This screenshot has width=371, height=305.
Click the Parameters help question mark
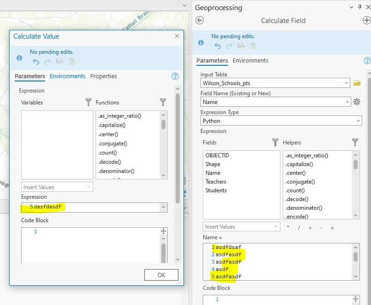[x=366, y=60]
